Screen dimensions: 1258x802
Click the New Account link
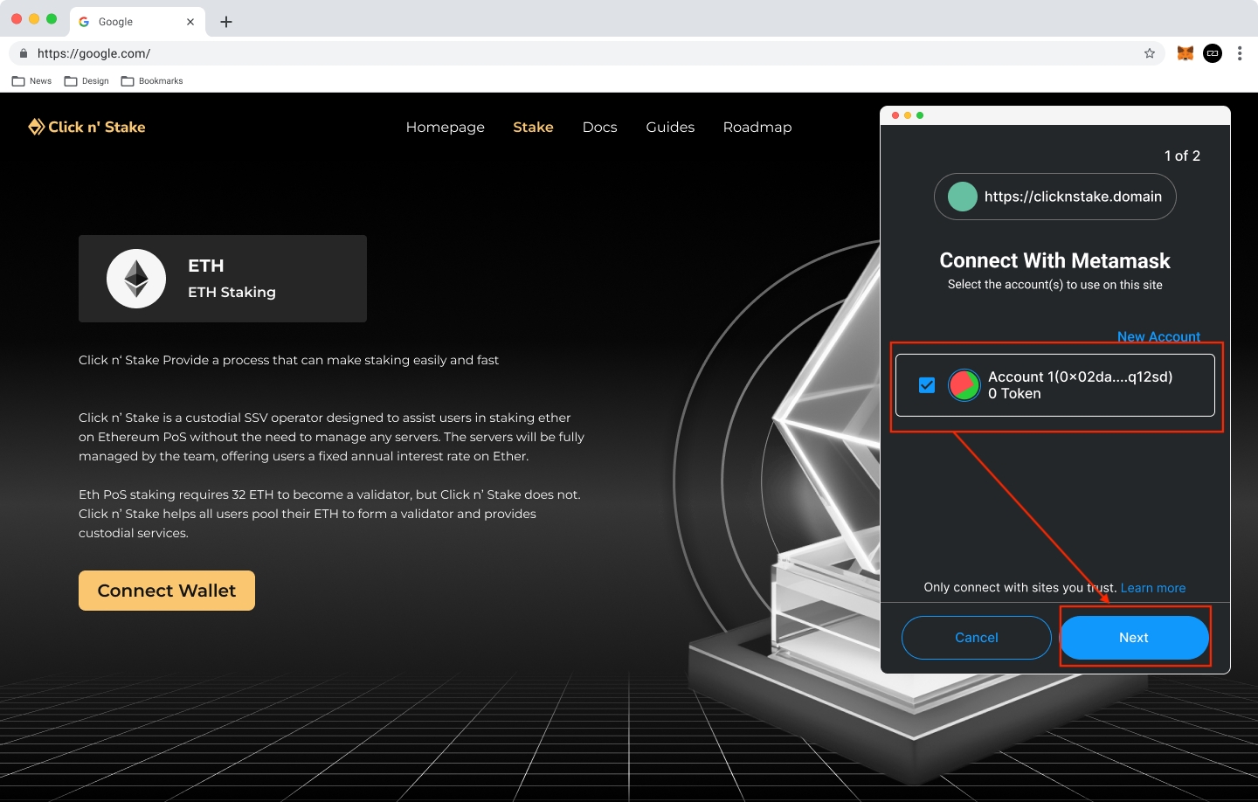pyautogui.click(x=1158, y=336)
